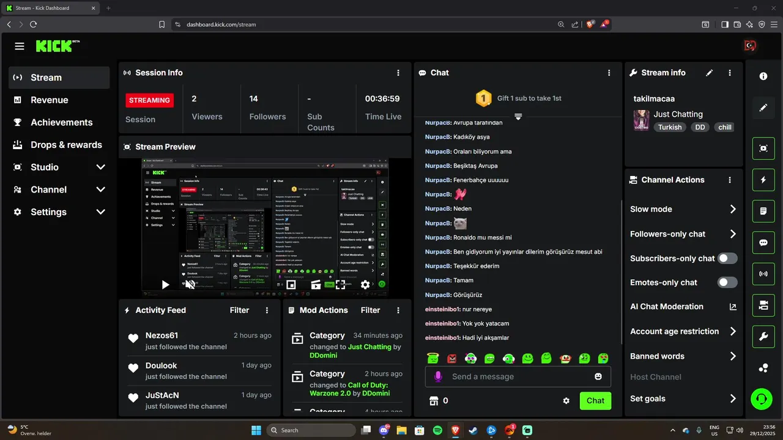Insert the heart-eyes crying emote
The height and width of the screenshot is (440, 783).
tap(603, 358)
